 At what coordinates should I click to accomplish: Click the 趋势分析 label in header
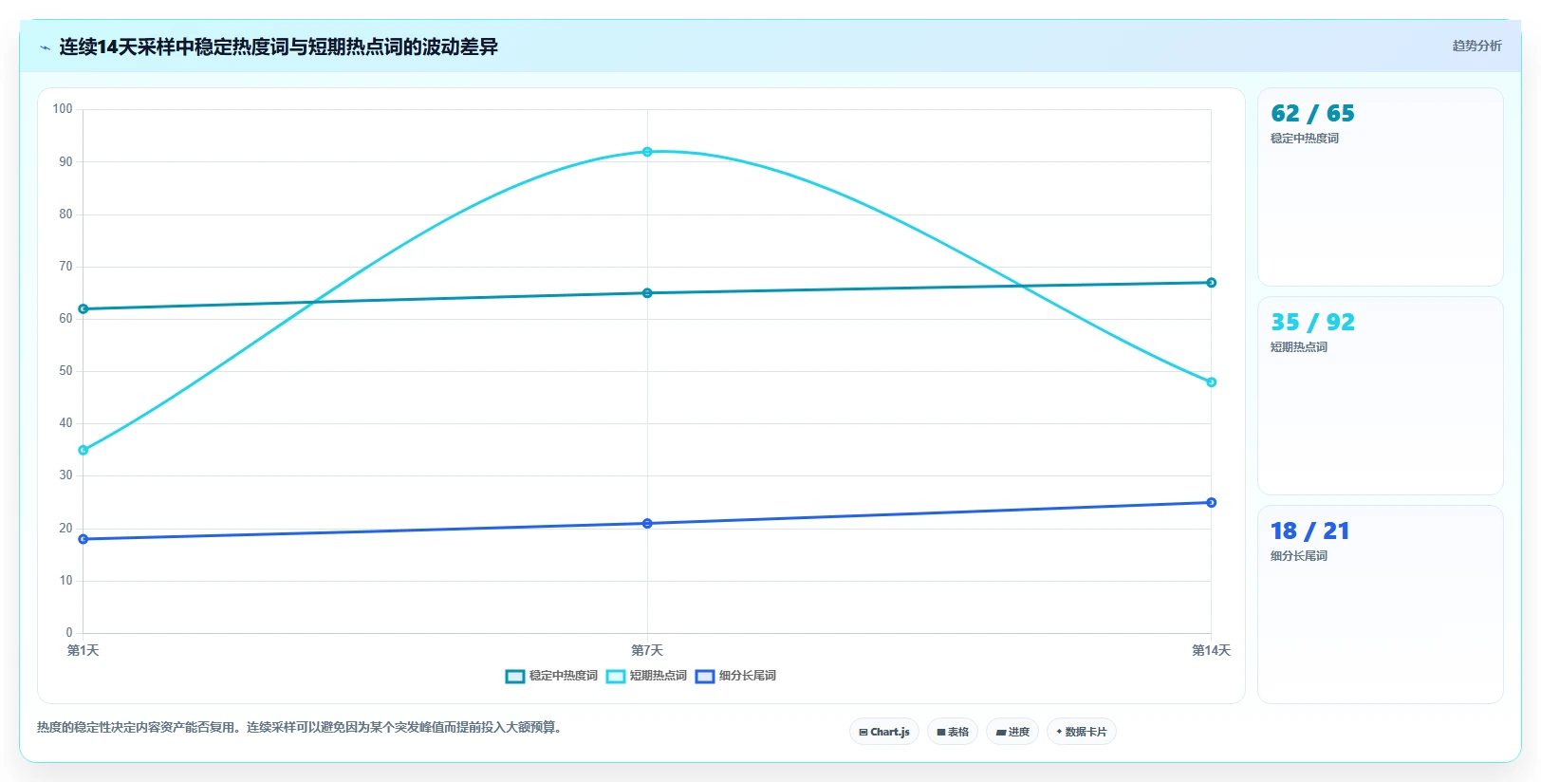tap(1476, 46)
